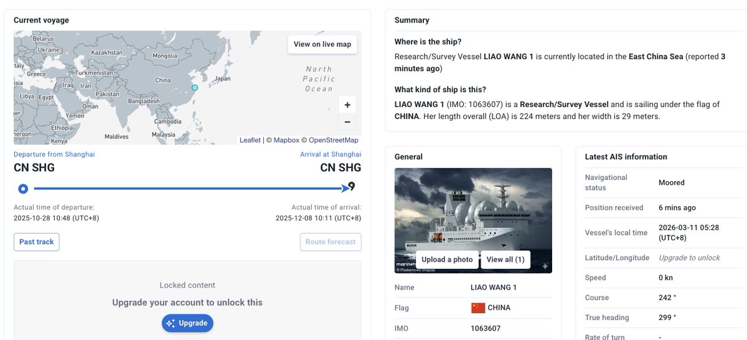This screenshot has width=747, height=340.
Task: Click the departure port code CN SHG
Action: coord(34,168)
